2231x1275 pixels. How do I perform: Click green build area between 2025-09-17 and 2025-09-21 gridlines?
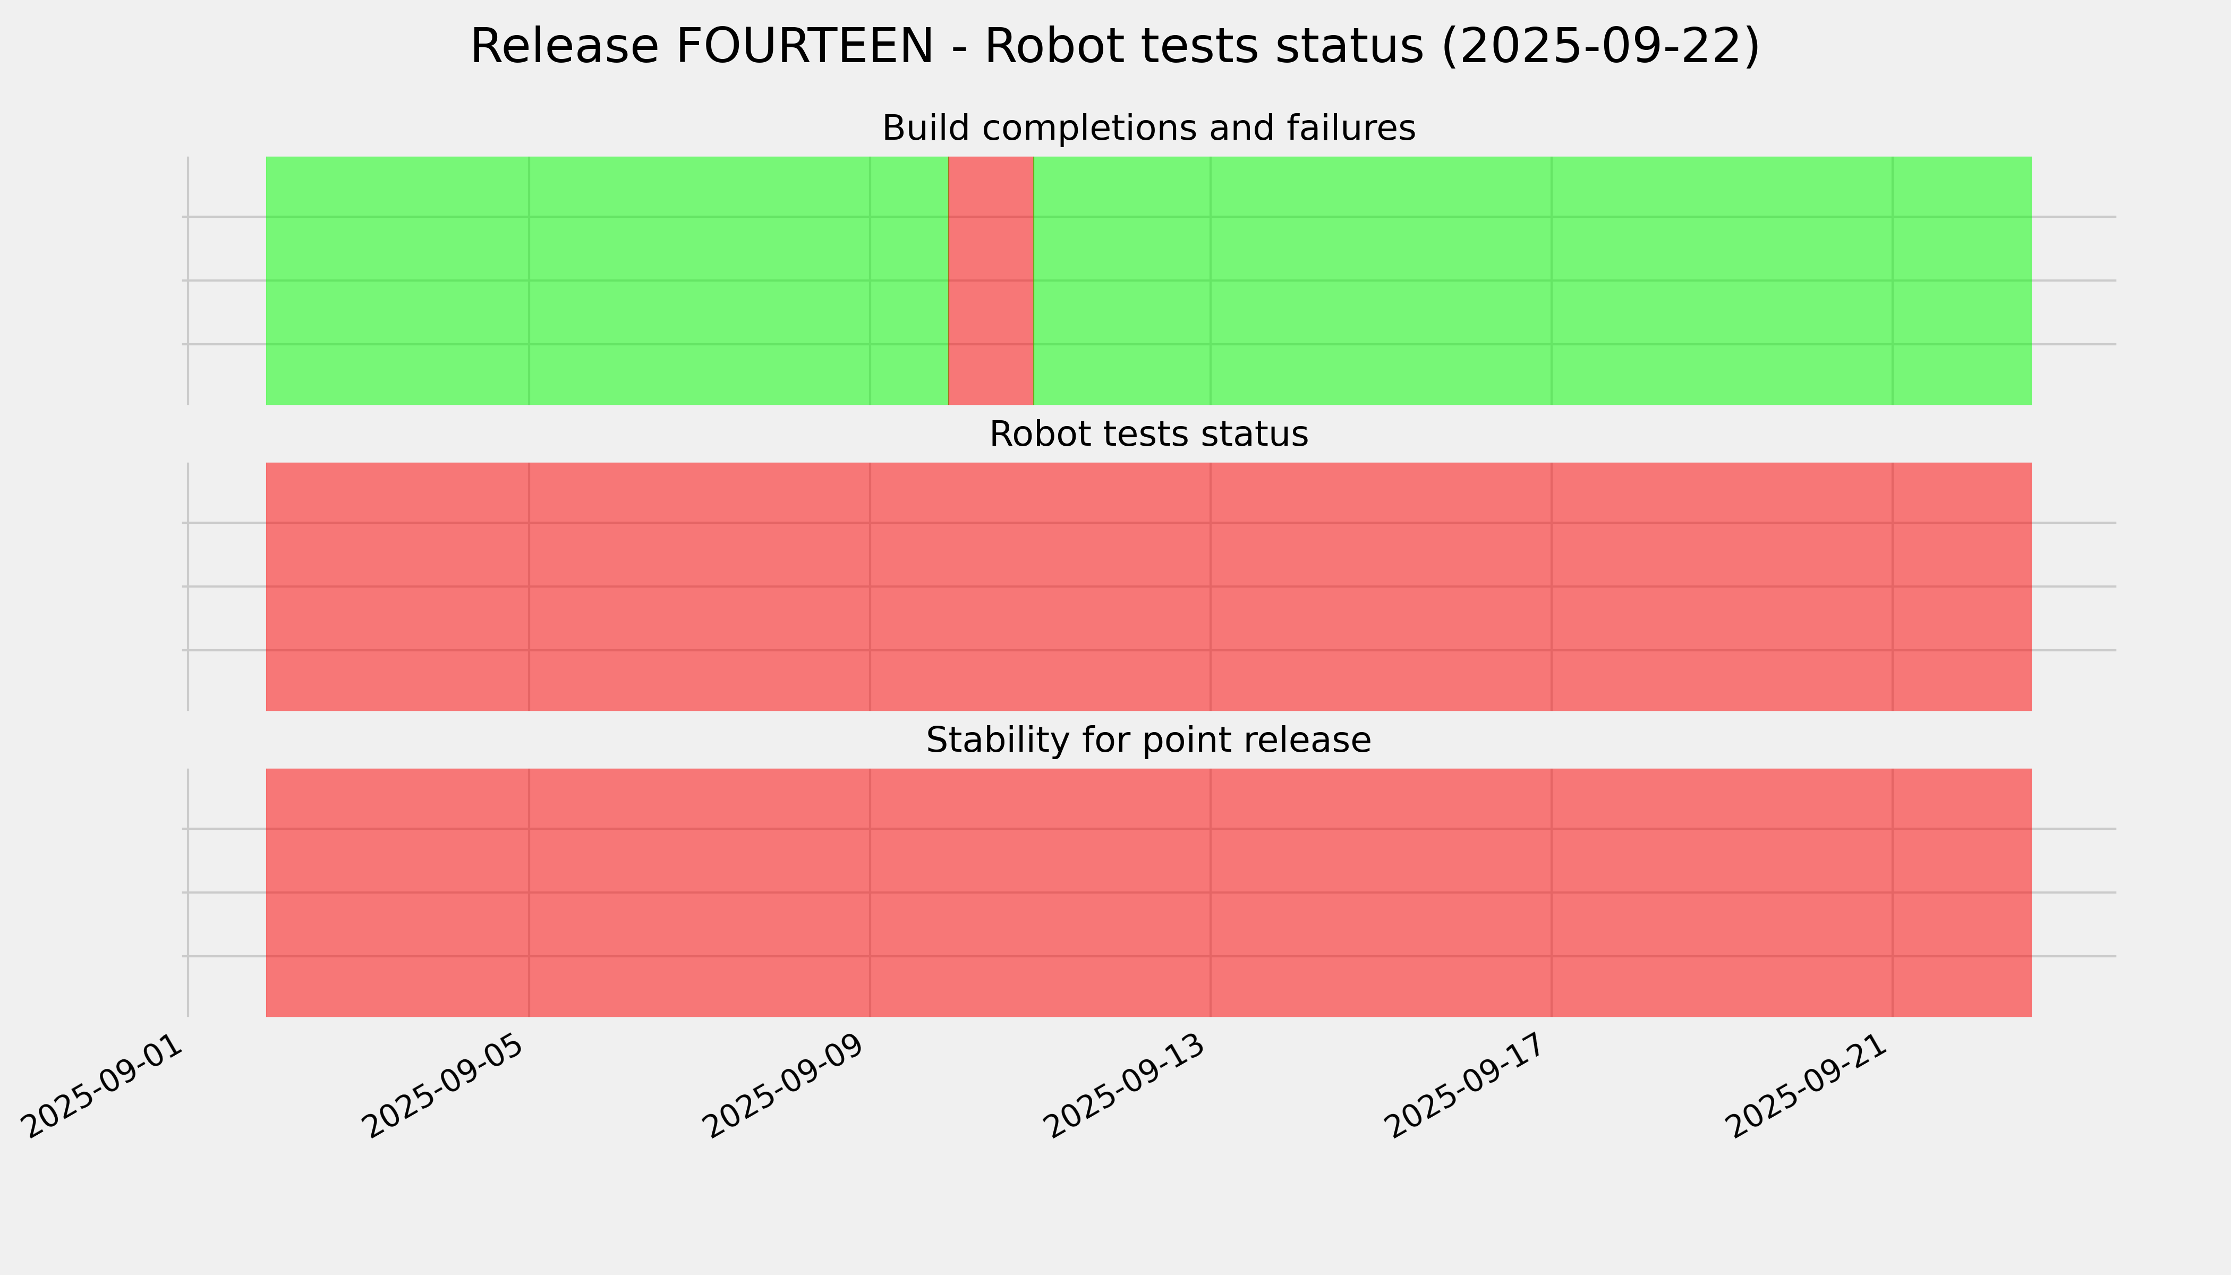pos(1722,280)
